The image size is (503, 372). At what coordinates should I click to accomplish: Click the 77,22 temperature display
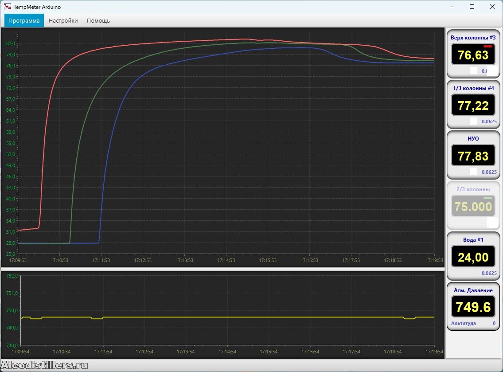(x=473, y=105)
